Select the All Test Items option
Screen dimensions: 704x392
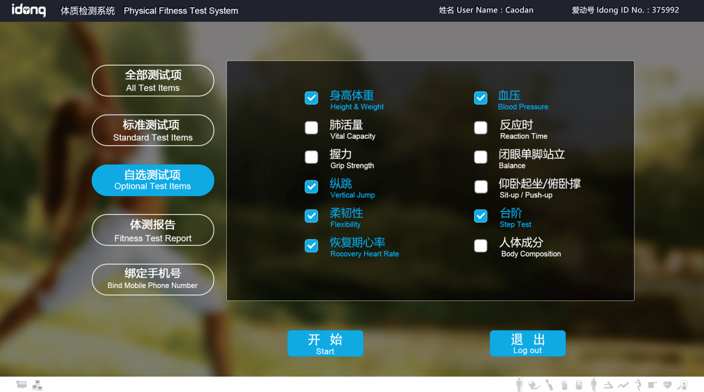pyautogui.click(x=152, y=81)
